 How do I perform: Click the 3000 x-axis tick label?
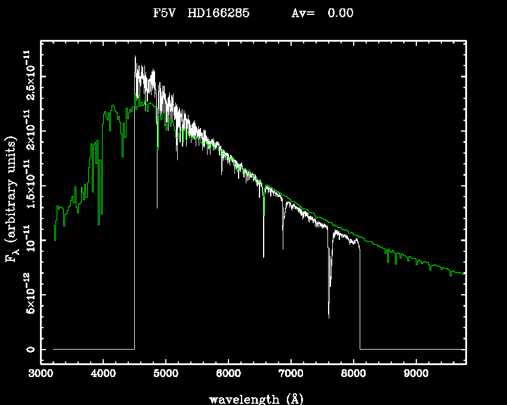41,374
